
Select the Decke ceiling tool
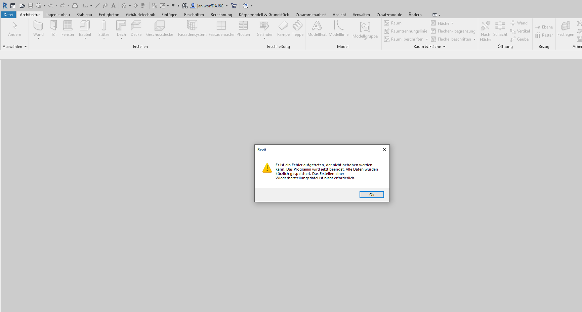(136, 28)
